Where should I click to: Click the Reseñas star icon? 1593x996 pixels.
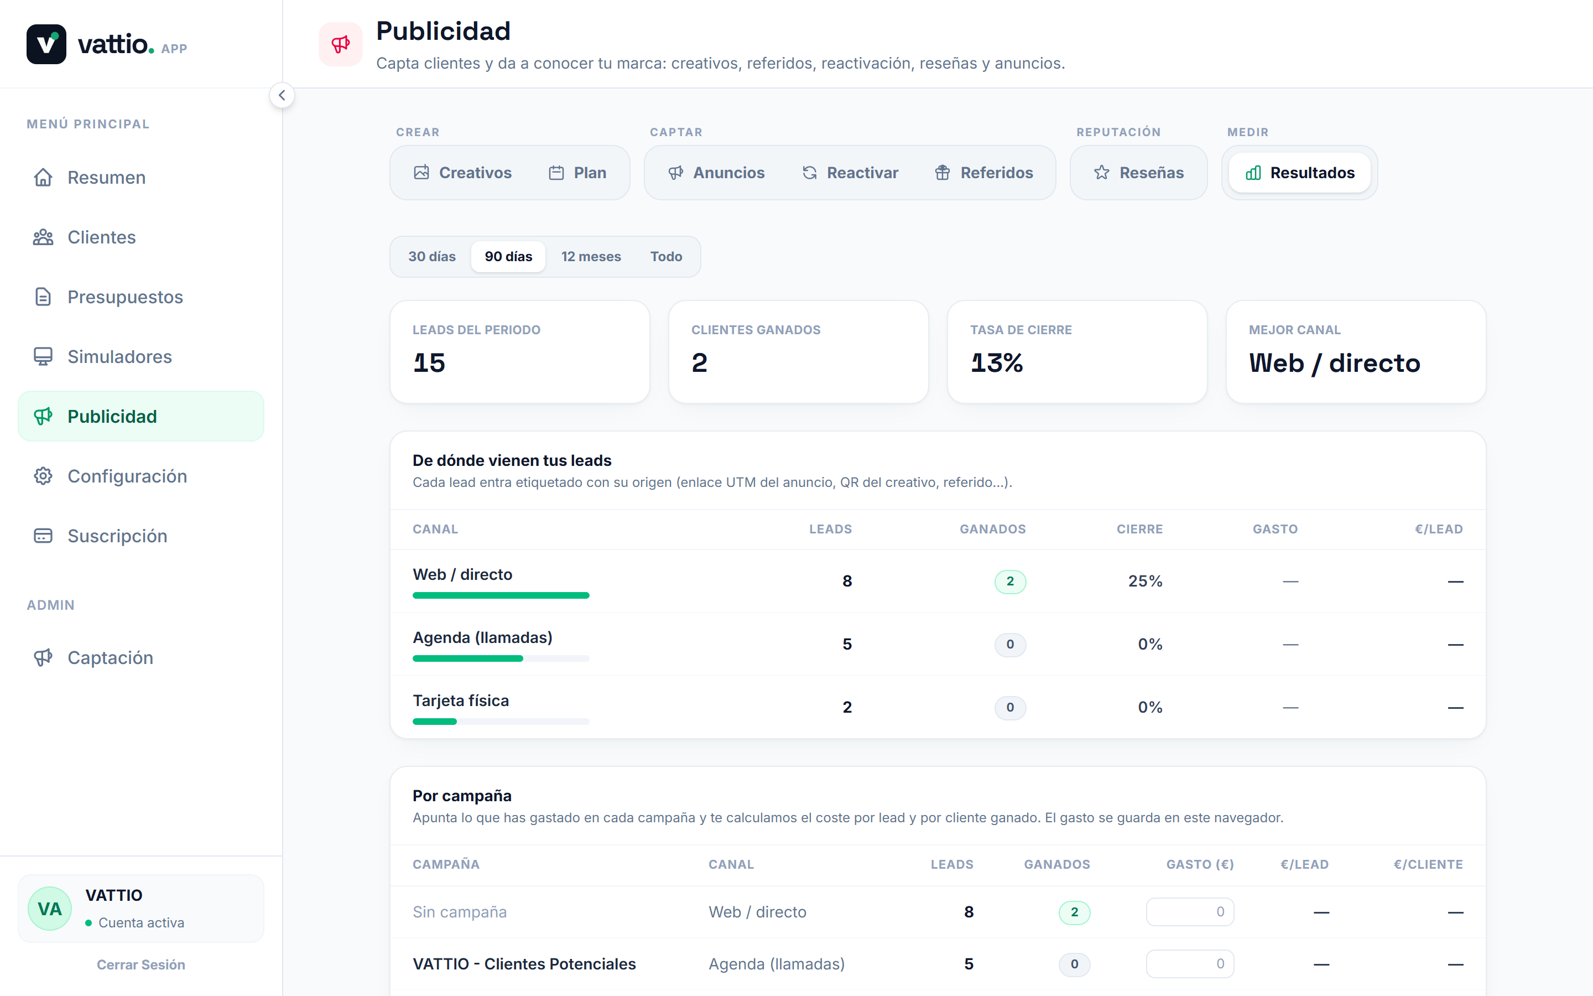point(1101,173)
